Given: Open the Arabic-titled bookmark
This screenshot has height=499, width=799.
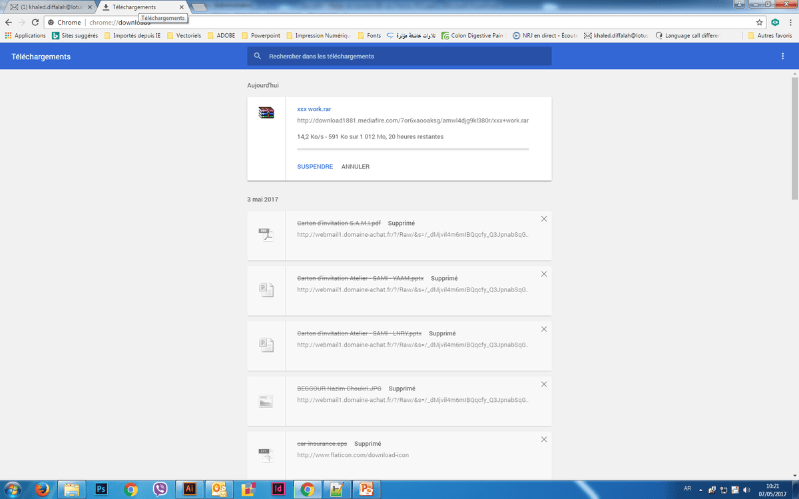Looking at the screenshot, I should [411, 36].
